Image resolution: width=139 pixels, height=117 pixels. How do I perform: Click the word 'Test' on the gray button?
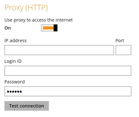14,106
